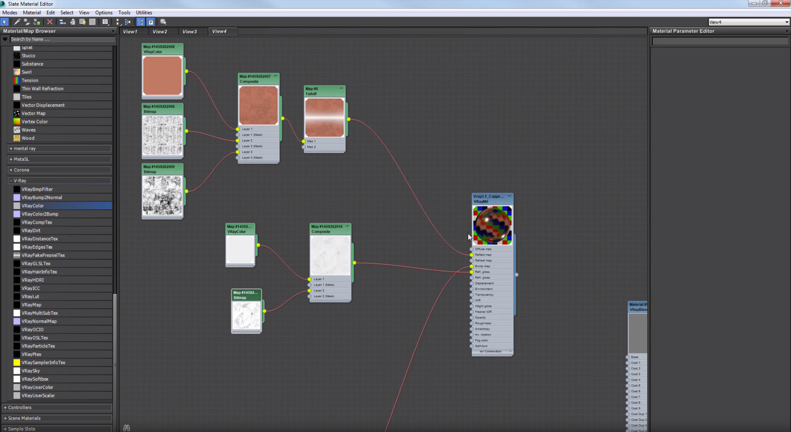Image resolution: width=791 pixels, height=432 pixels.
Task: Close the Material/Map Browser panel
Action: pyautogui.click(x=113, y=31)
